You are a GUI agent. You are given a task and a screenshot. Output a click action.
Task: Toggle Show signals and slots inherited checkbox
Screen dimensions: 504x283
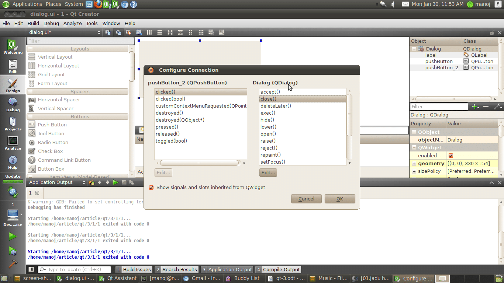coord(151,188)
